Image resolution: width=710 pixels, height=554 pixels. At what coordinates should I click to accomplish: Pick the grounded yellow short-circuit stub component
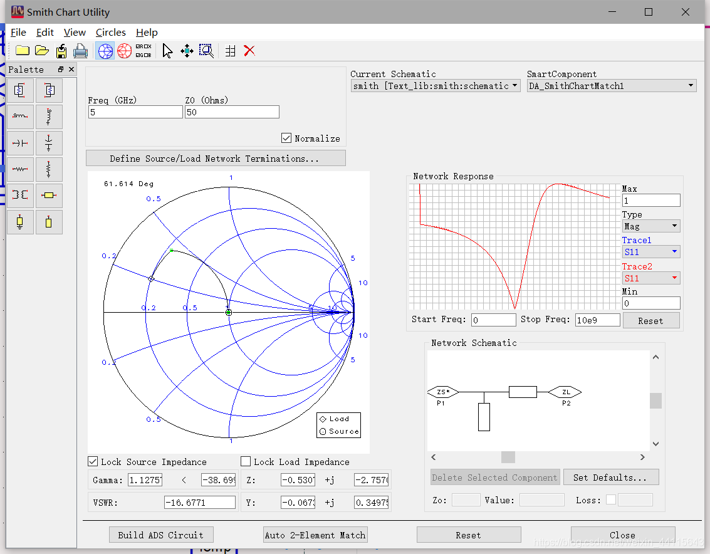click(x=21, y=222)
